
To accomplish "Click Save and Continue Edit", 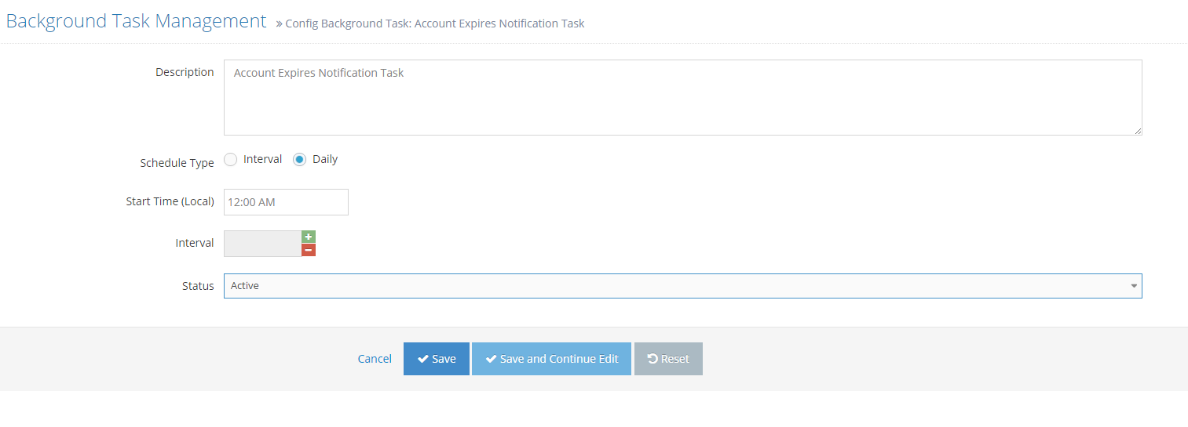I will pos(551,359).
